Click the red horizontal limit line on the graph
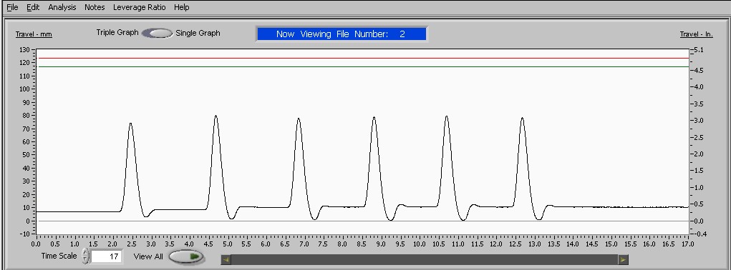Screen dimensions: 731x270 pos(362,58)
